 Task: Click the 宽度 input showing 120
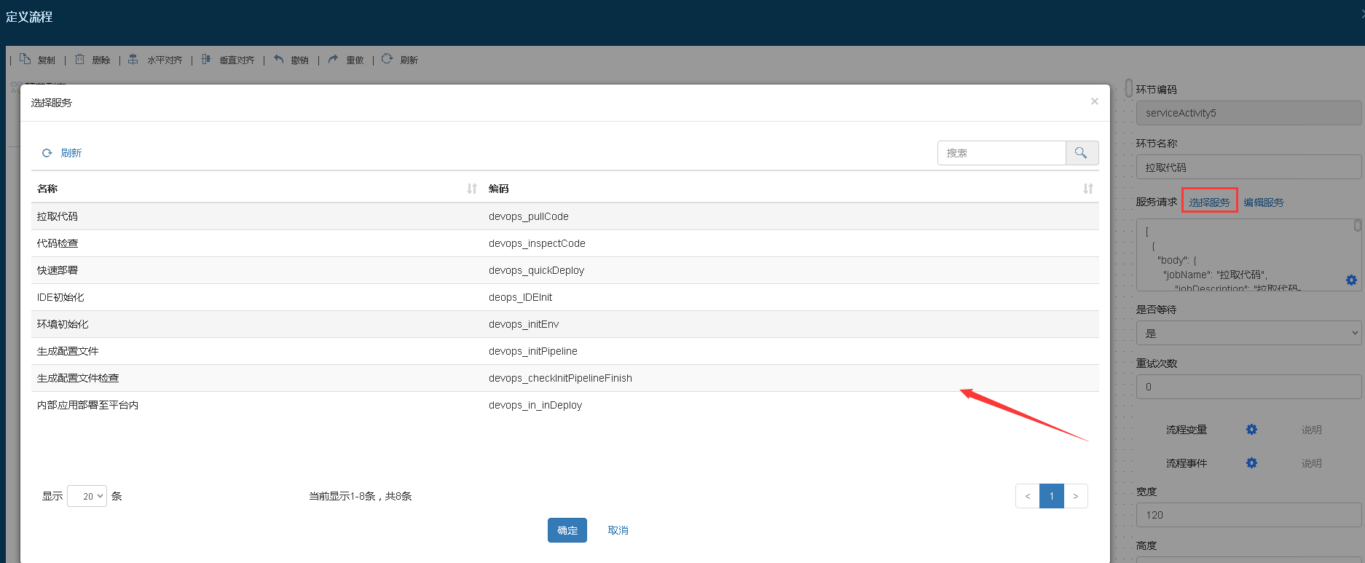(x=1248, y=515)
